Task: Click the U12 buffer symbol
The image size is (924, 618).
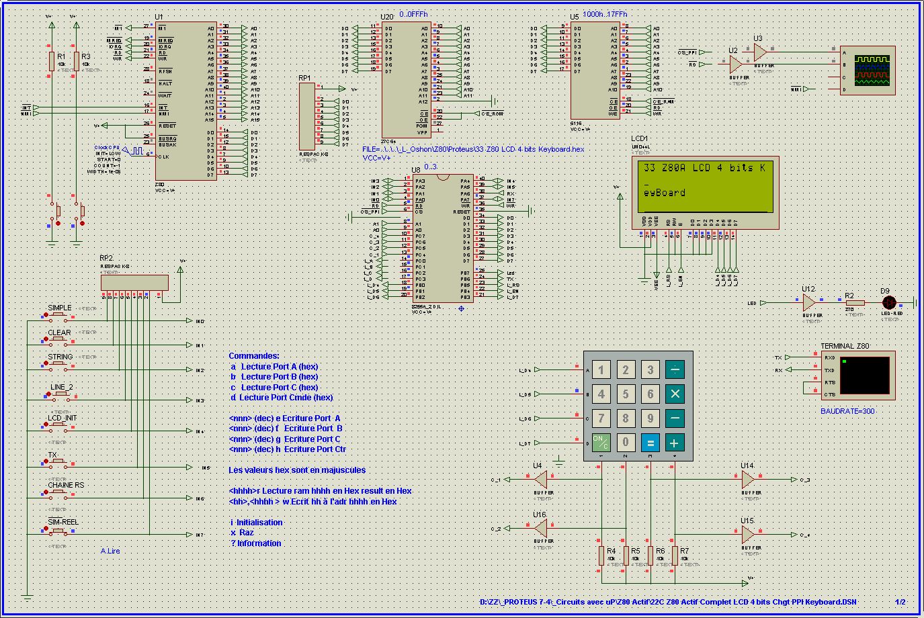Action: pos(810,303)
